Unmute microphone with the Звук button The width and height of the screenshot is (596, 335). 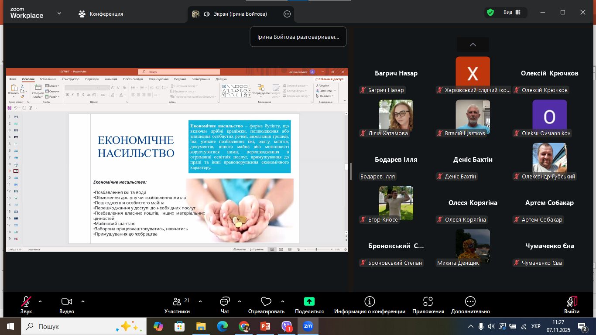[26, 304]
